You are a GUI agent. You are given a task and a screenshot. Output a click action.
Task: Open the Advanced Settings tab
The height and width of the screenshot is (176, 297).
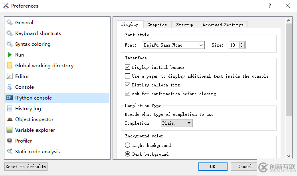point(223,25)
